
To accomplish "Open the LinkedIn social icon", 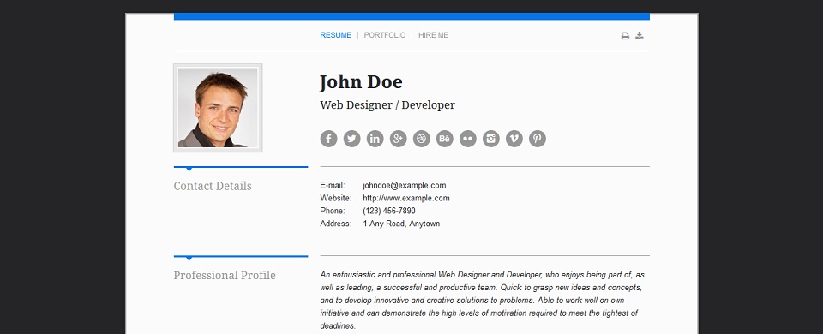I will pyautogui.click(x=375, y=139).
